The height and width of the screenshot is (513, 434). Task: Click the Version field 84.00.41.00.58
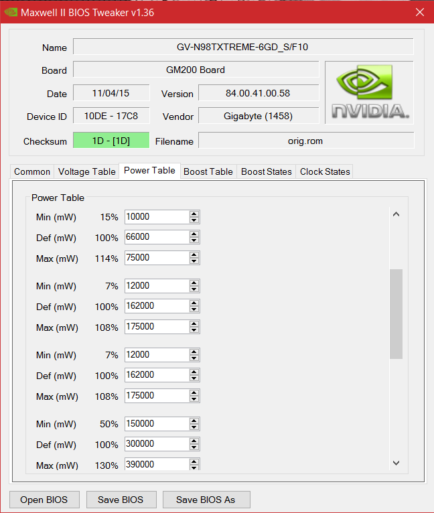point(259,93)
